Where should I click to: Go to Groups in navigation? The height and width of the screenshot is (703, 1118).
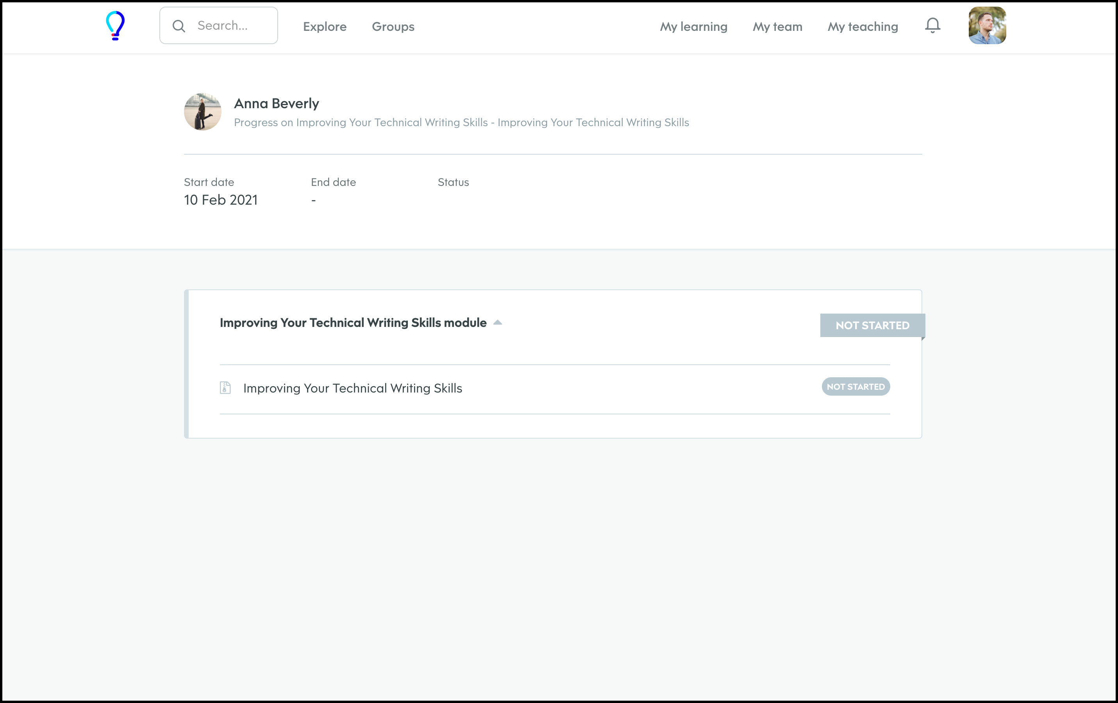point(393,27)
